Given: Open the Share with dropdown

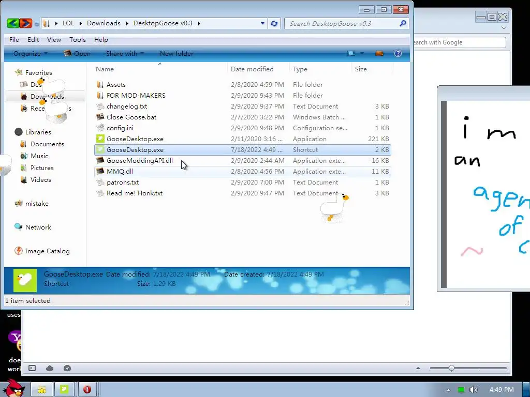Looking at the screenshot, I should coord(125,53).
